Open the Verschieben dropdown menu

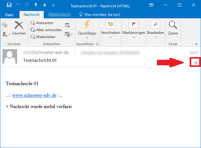(110, 31)
